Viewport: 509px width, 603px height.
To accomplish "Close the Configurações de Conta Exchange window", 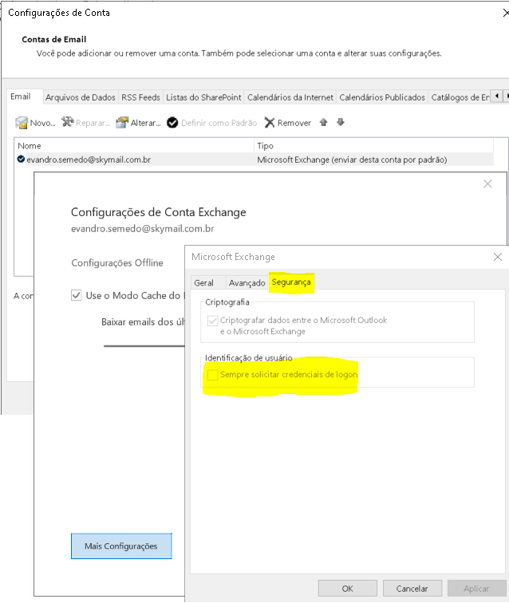I will click(x=487, y=183).
